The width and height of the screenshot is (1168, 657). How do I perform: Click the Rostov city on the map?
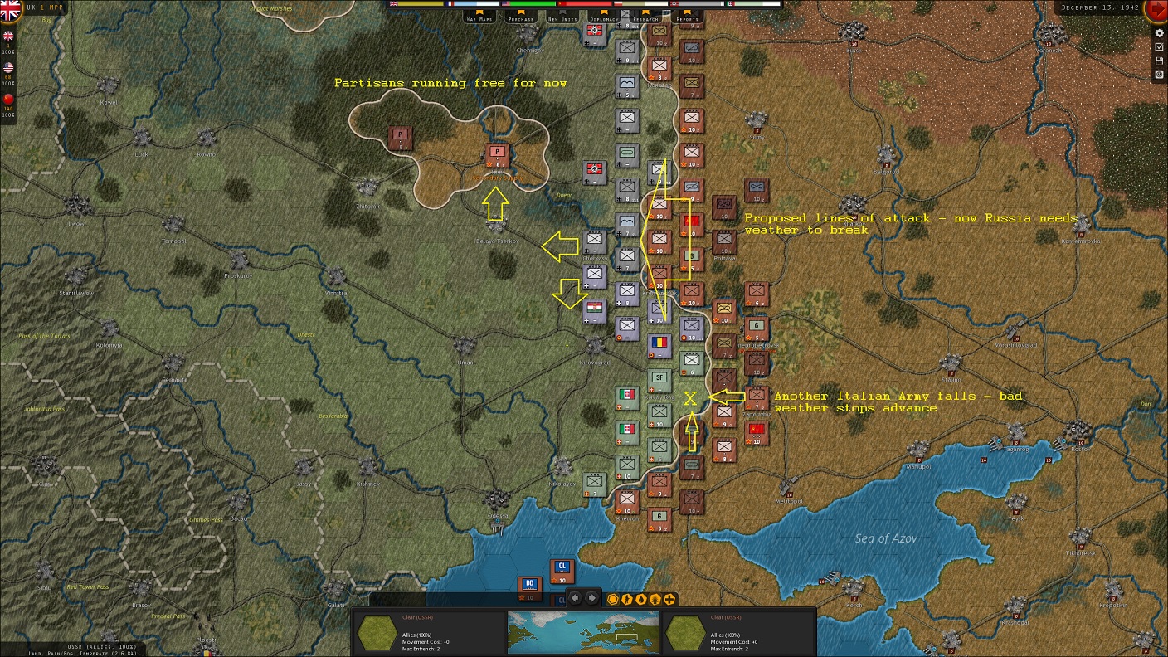click(1078, 431)
